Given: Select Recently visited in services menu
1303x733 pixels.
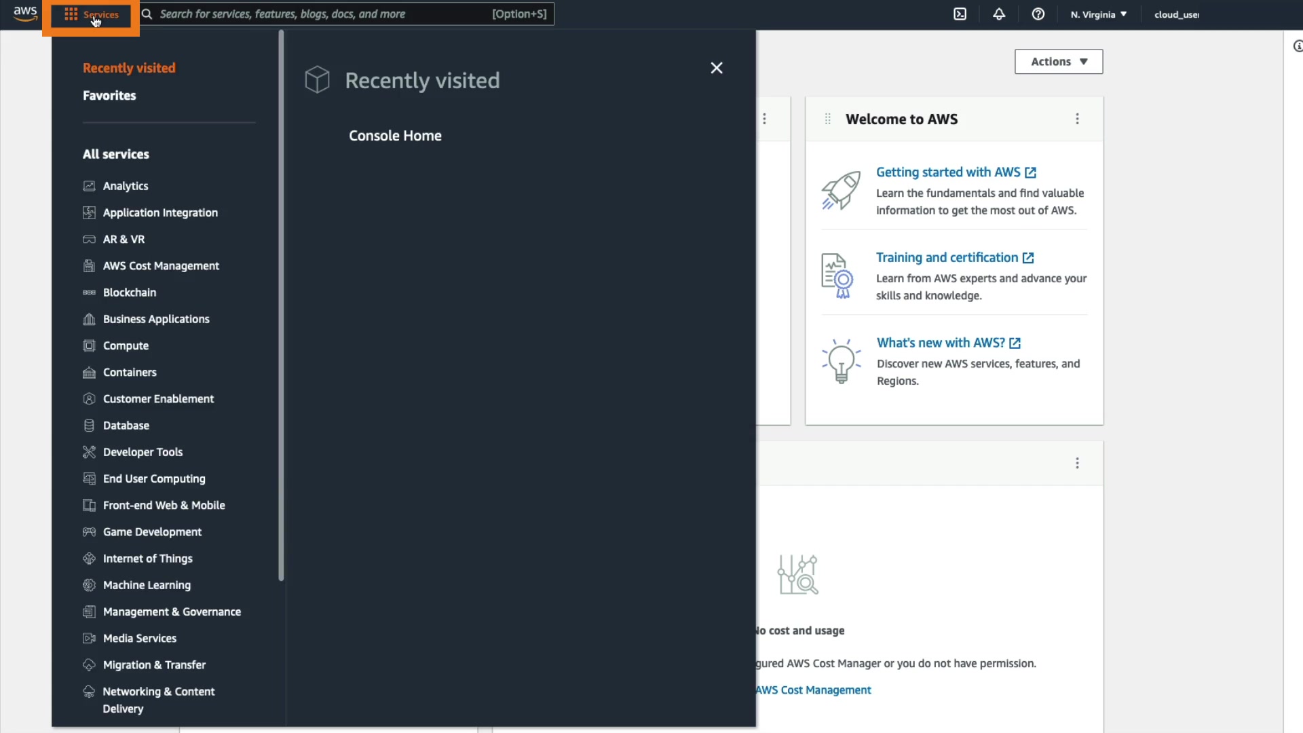Looking at the screenshot, I should coord(129,68).
